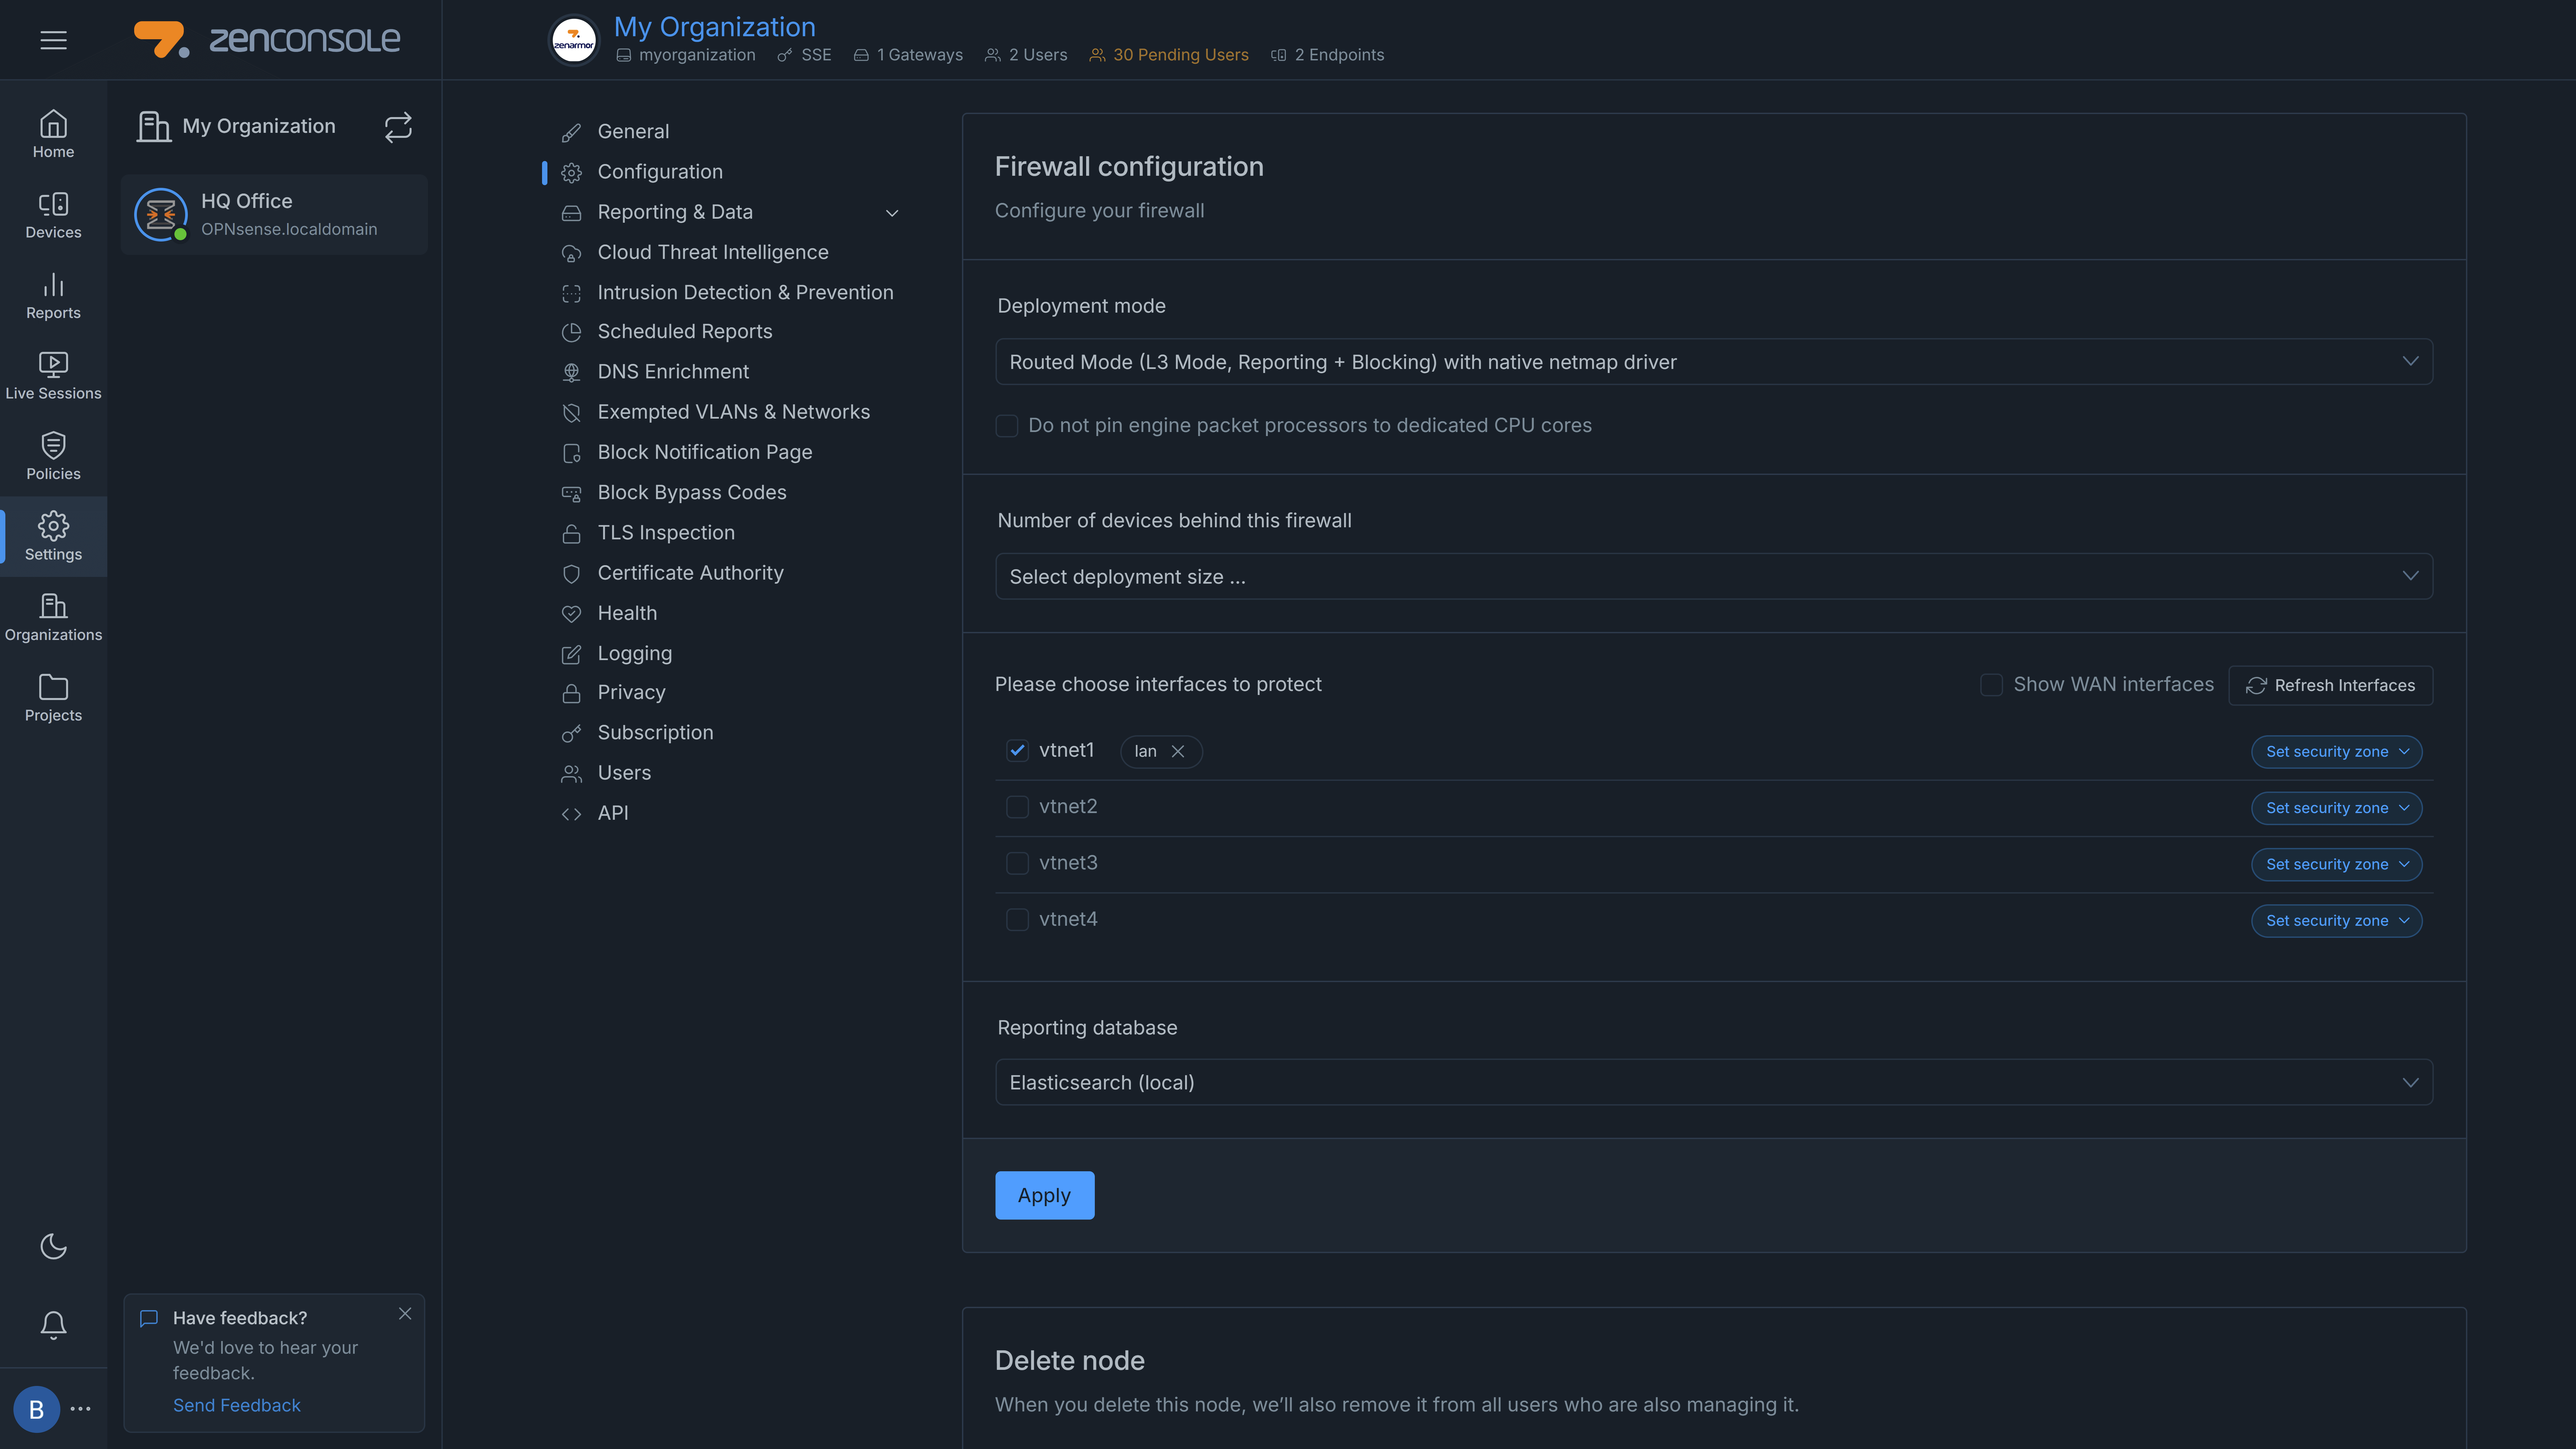
Task: Check the vtnet2 interface checkbox
Action: click(x=1017, y=807)
